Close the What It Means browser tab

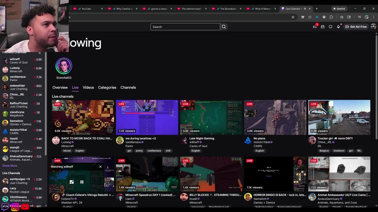coord(275,9)
